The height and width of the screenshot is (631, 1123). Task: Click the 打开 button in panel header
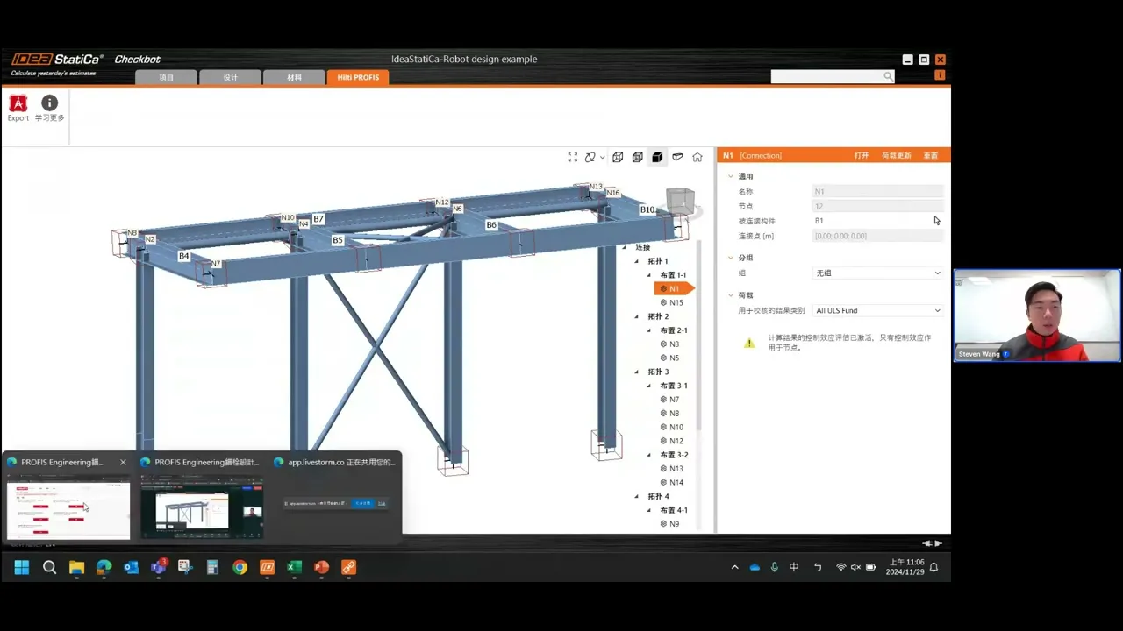(862, 155)
